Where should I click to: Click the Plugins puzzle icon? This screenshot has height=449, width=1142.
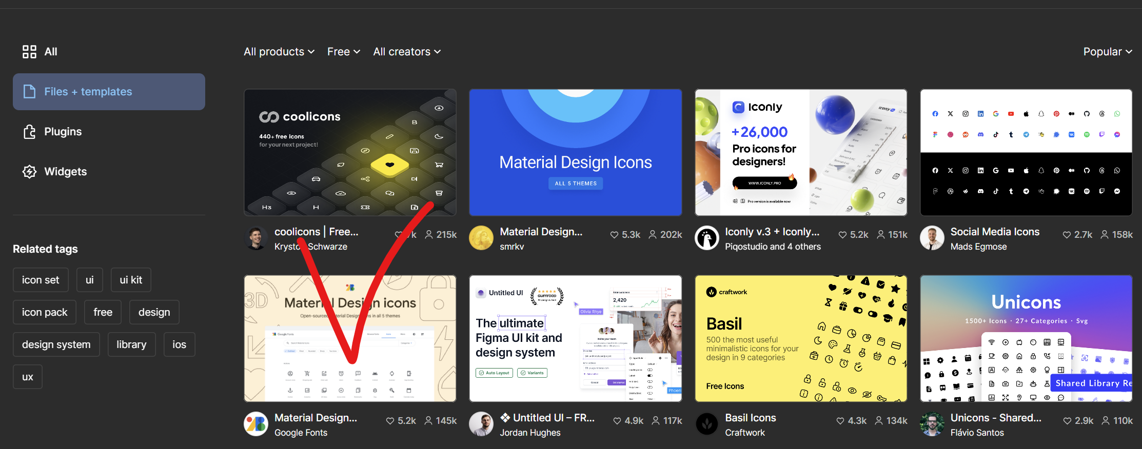(30, 132)
